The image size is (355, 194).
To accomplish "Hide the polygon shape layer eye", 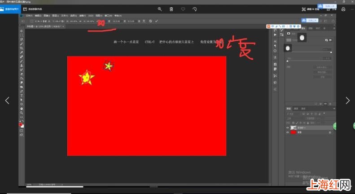I will [288, 128].
